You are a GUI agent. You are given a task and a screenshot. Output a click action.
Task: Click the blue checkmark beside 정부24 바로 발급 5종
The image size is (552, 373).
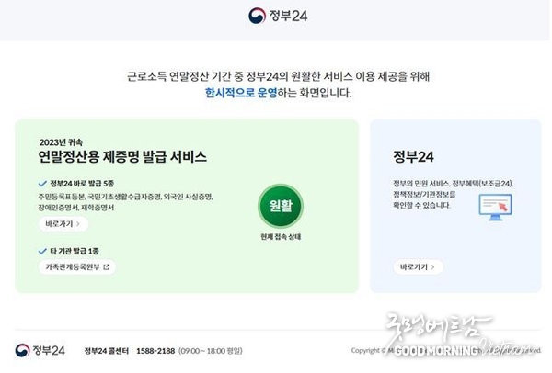pos(42,184)
